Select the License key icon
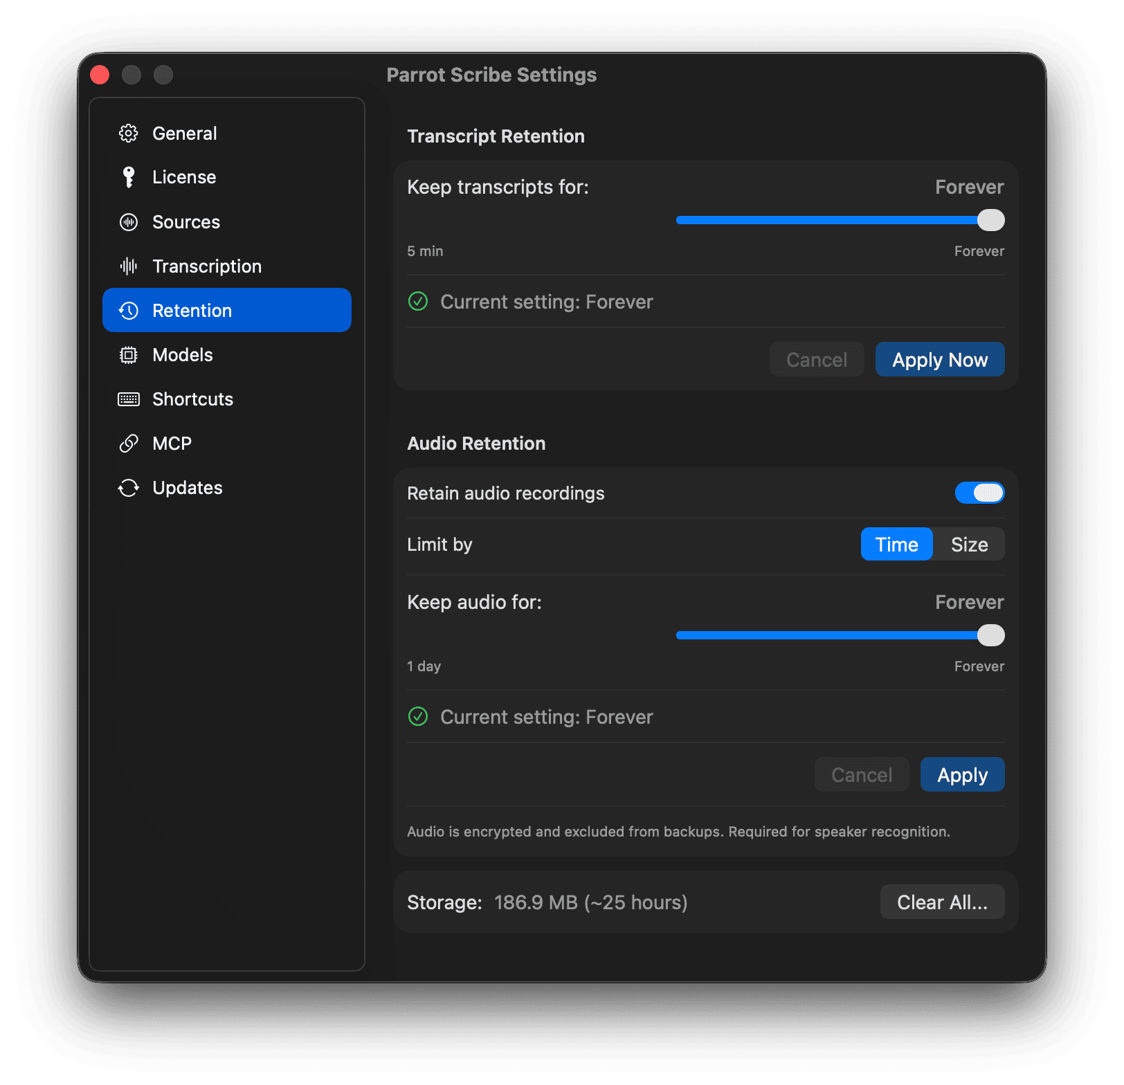The width and height of the screenshot is (1124, 1085). point(129,176)
